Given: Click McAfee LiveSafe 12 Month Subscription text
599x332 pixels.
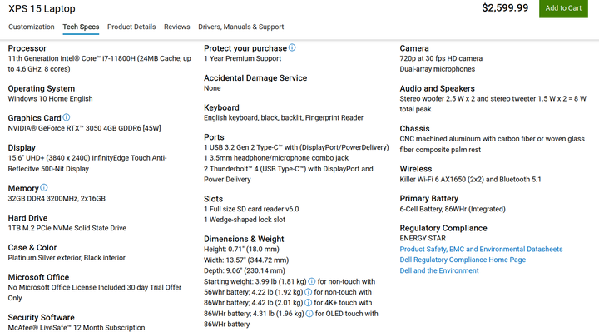Looking at the screenshot, I should 77,328.
